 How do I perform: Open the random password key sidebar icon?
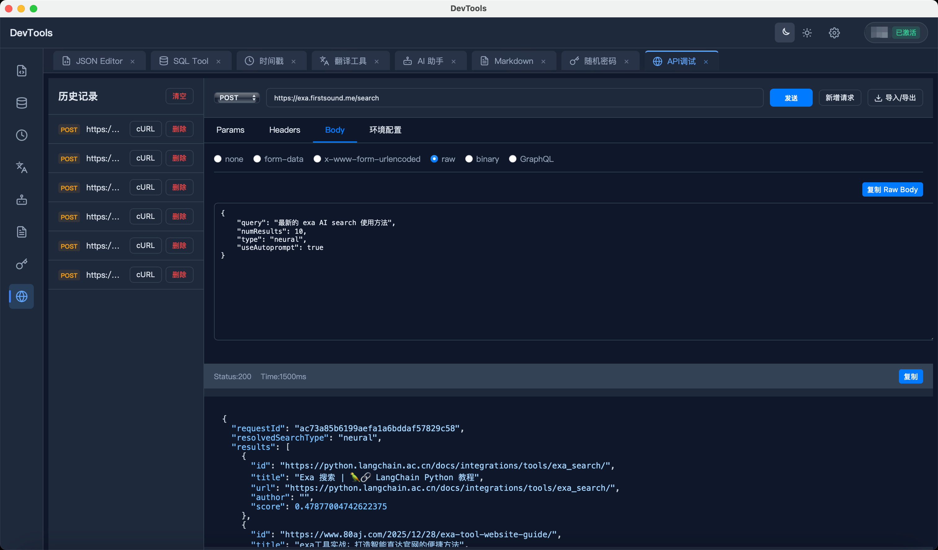22,264
